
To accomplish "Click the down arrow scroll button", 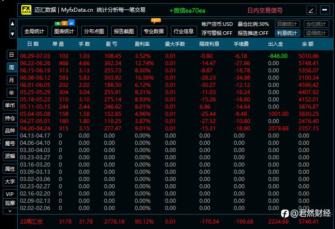I will point(13,34).
